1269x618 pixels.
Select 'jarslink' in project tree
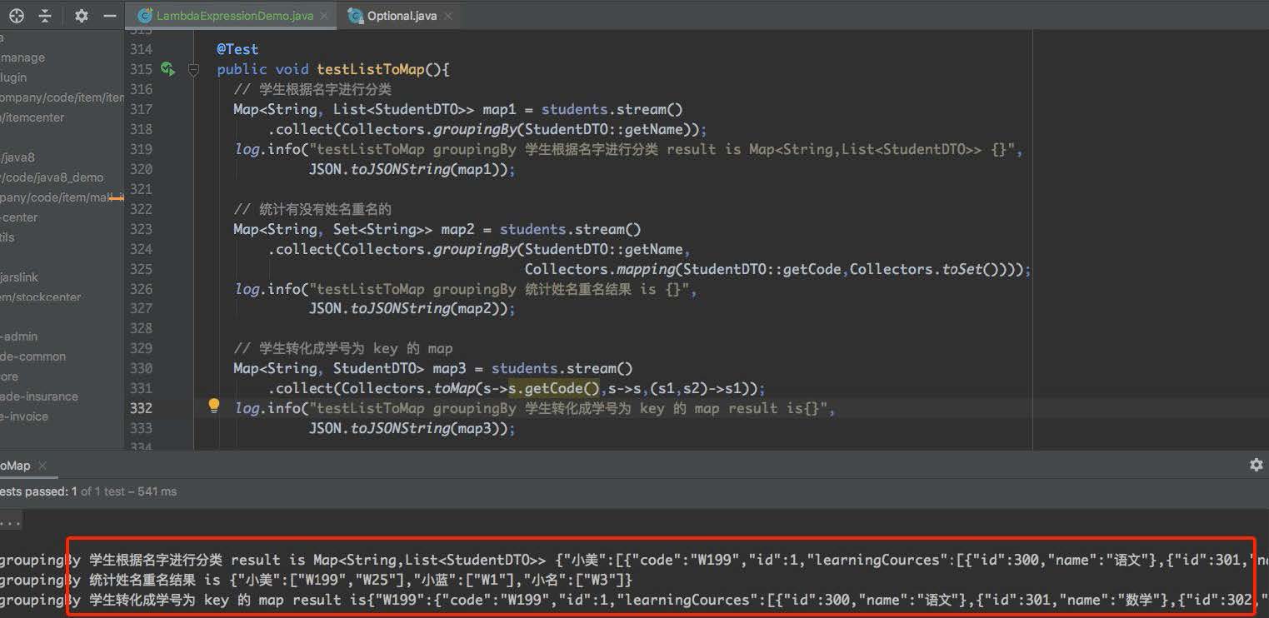click(x=19, y=277)
